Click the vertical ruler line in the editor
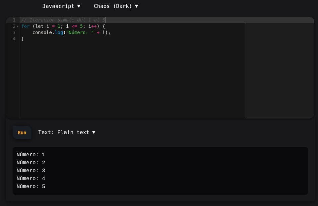Image resolution: width=318 pixels, height=206 pixels. click(245, 66)
